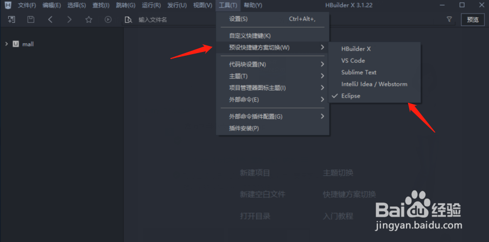Screen dimensions: 489x242
Task: Go back with left arrow icon
Action: [x=50, y=19]
